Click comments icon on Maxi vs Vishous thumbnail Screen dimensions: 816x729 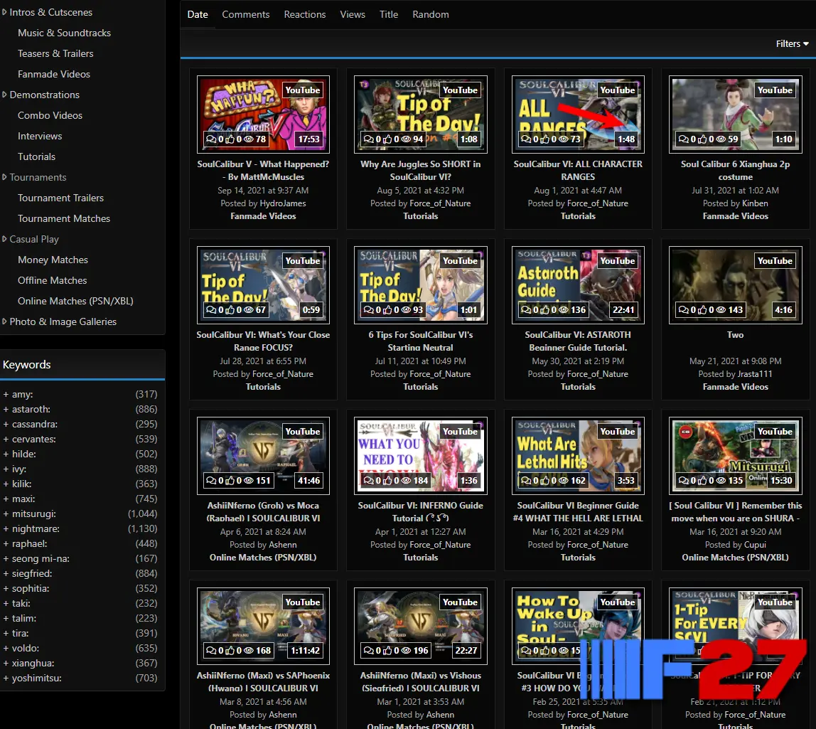point(368,650)
